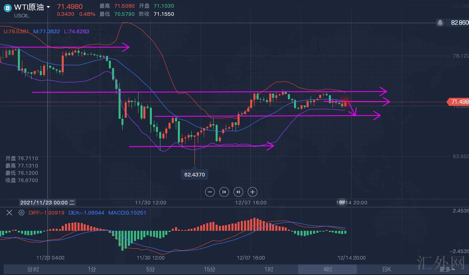Click the WTI原油 symbol logo icon

(x=7, y=7)
